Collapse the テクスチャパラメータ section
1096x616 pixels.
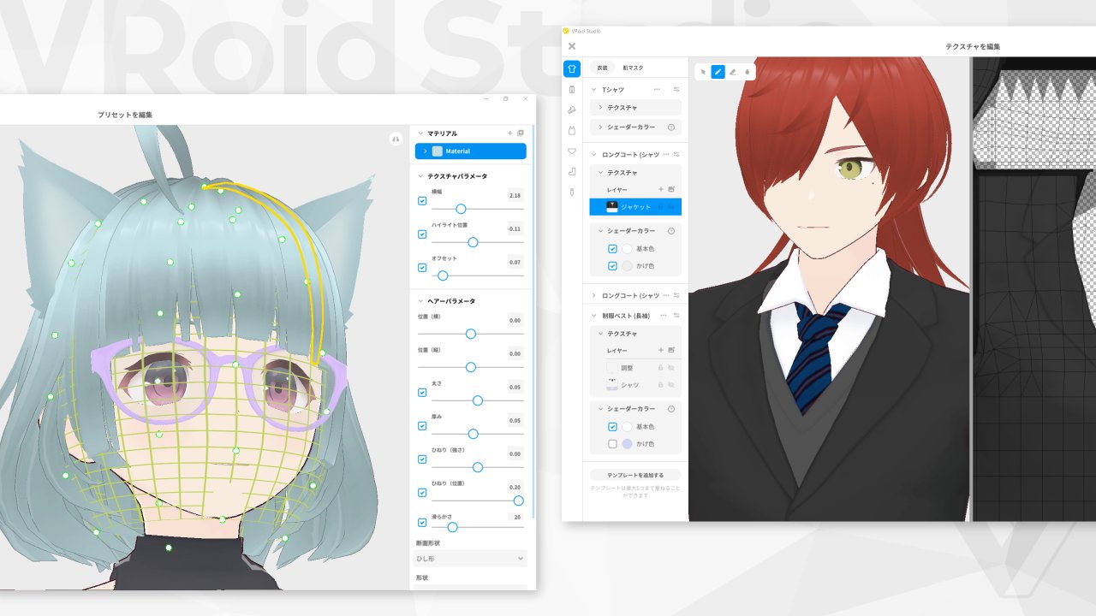[420, 176]
